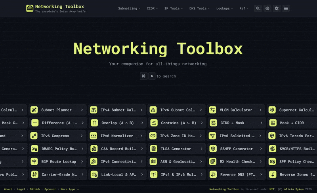Open the Sponsor footer link
This screenshot has width=317, height=193.
pos(50,189)
